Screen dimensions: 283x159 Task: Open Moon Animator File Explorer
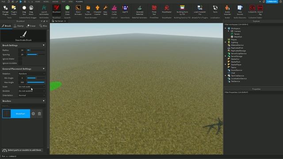[x=88, y=10]
